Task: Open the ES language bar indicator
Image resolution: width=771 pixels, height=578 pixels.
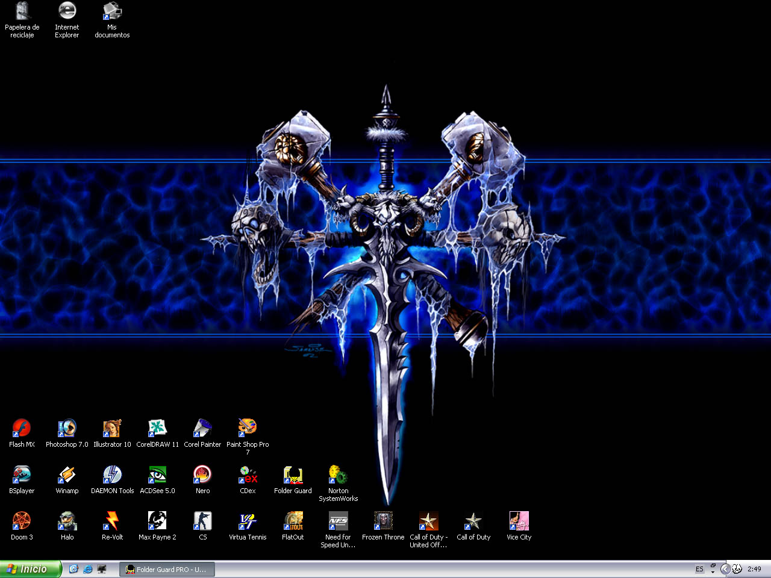Action: (x=699, y=569)
